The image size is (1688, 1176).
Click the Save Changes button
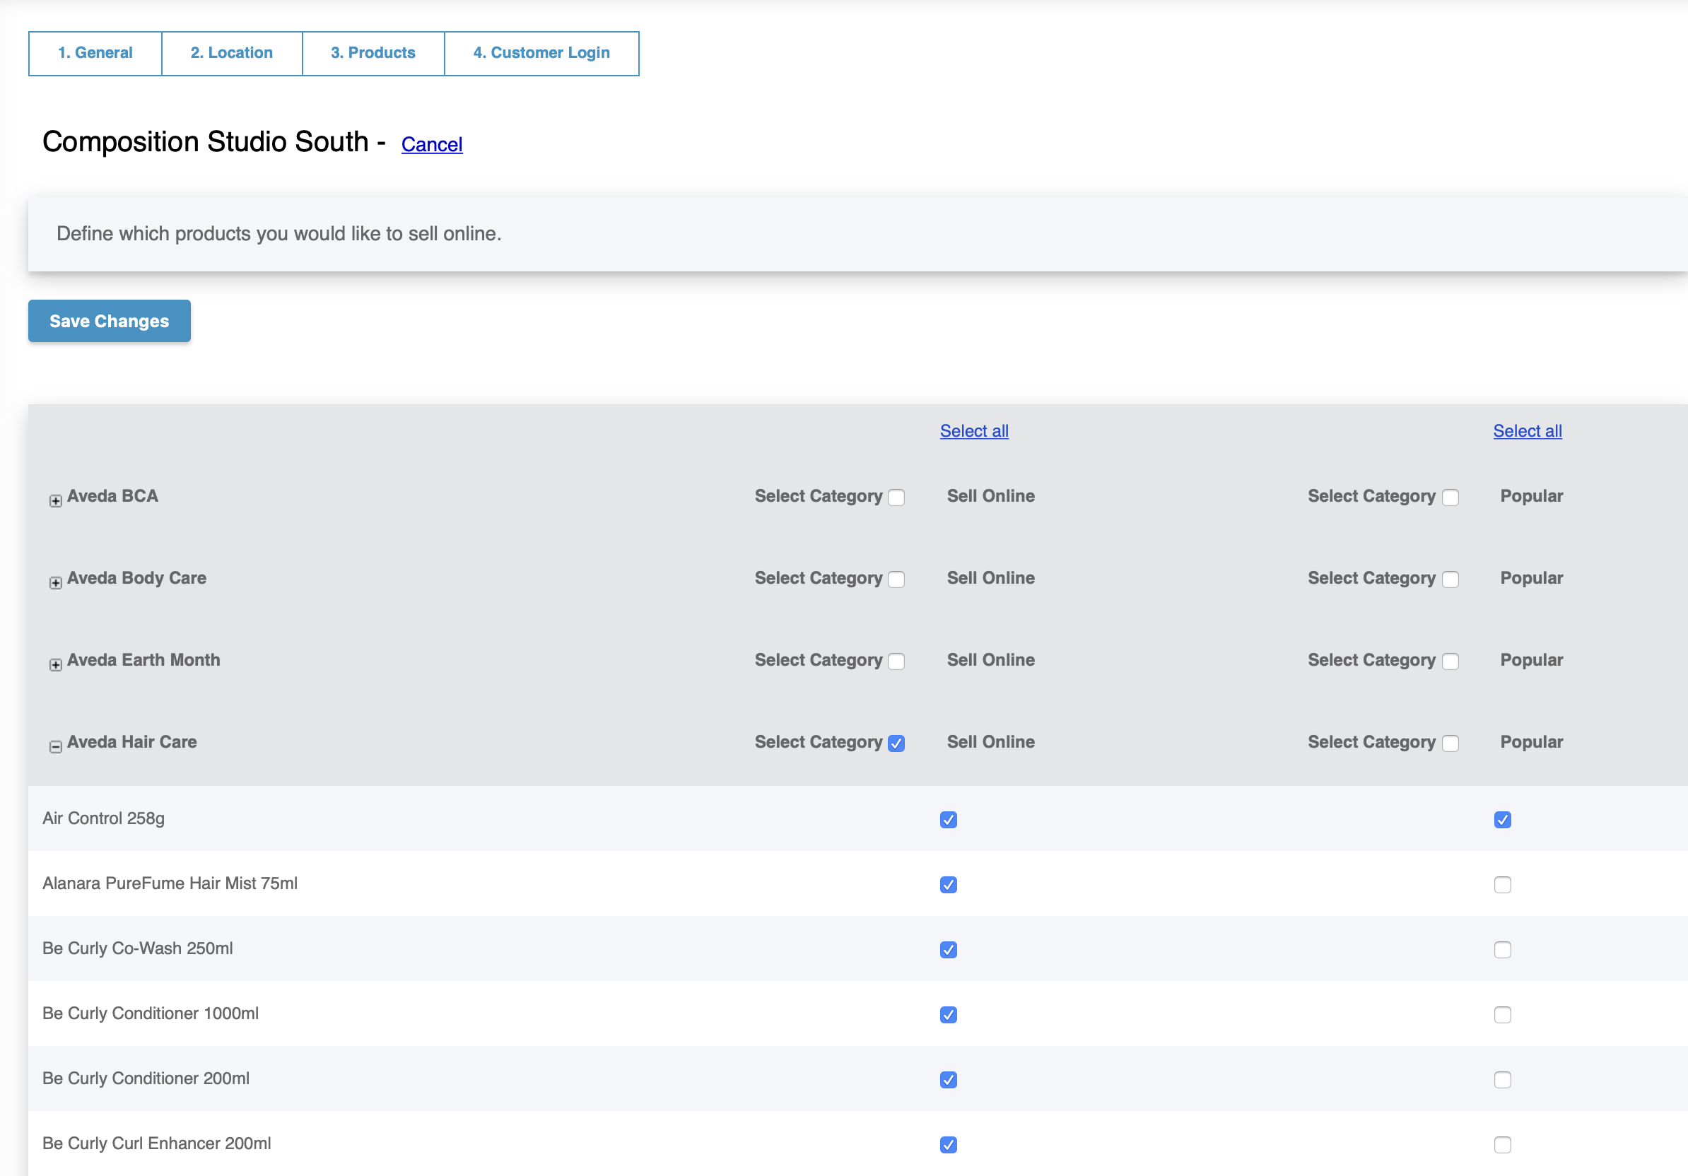(x=109, y=320)
